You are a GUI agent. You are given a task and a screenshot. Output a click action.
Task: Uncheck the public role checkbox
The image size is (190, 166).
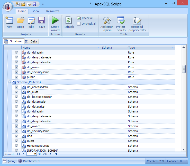click(16, 77)
